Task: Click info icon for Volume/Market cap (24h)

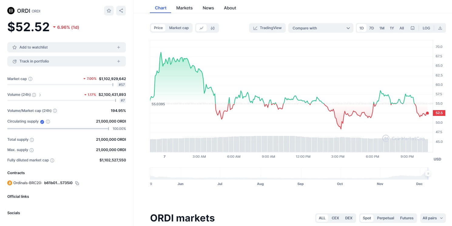Action: click(55, 111)
